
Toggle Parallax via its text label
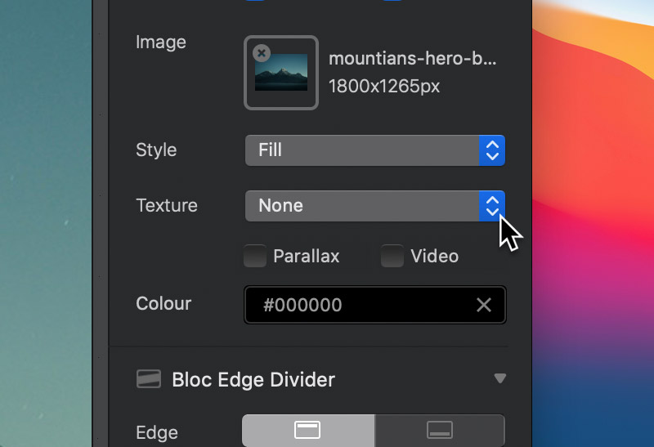tap(306, 256)
